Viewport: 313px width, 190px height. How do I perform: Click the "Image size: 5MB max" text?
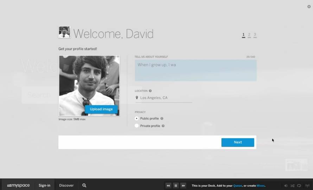pos(72,119)
